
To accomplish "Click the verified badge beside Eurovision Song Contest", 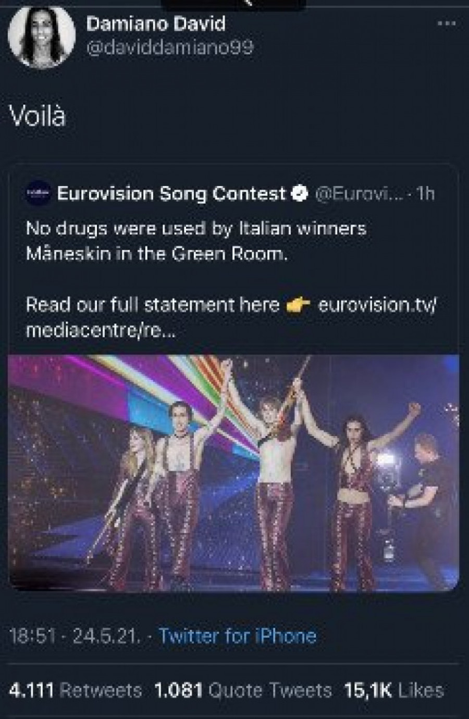I will click(x=299, y=194).
